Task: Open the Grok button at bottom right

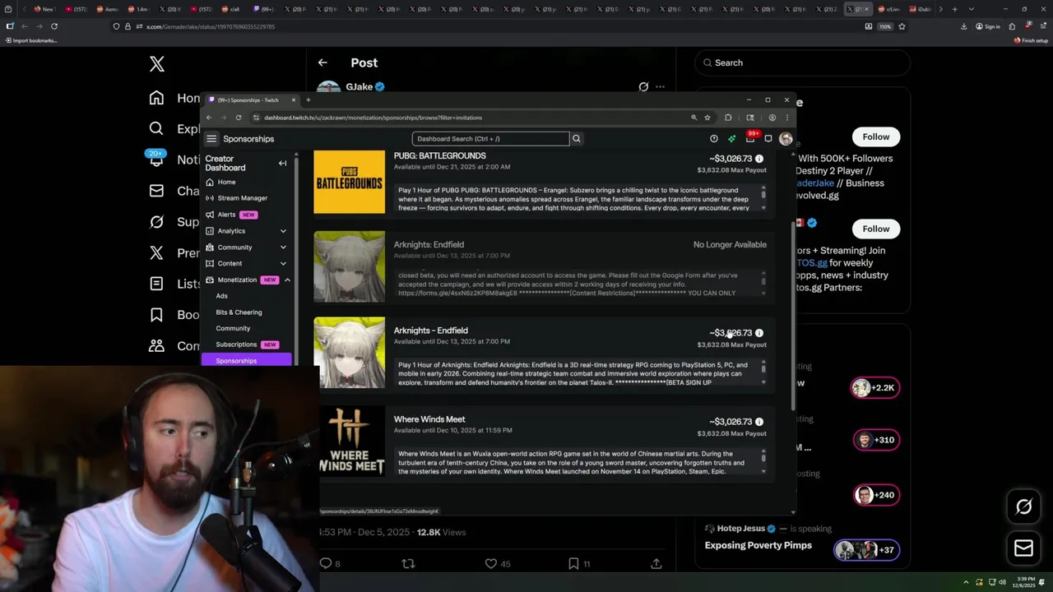Action: pyautogui.click(x=1024, y=507)
